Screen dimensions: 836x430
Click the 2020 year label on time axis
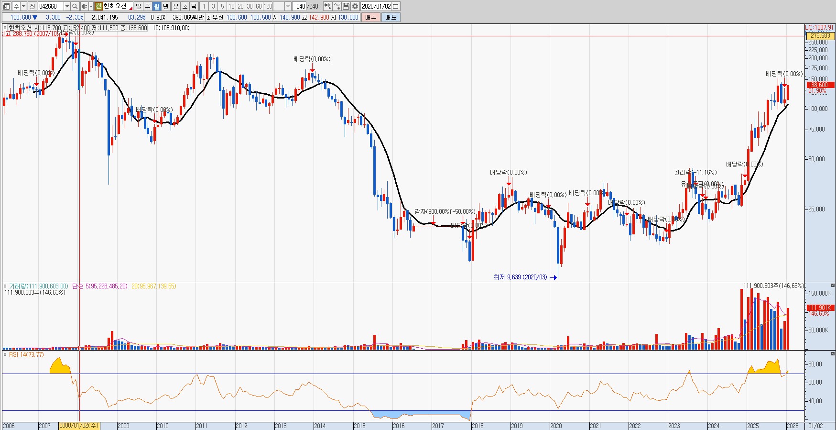[x=556, y=426]
